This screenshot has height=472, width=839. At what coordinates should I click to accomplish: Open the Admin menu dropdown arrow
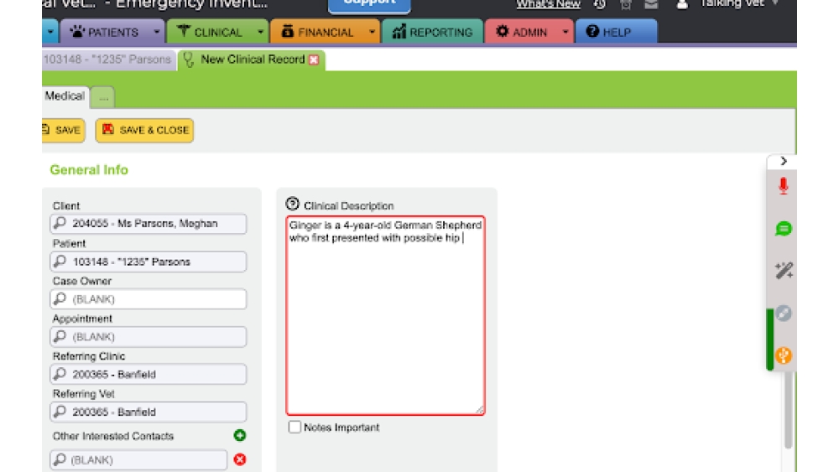(565, 32)
